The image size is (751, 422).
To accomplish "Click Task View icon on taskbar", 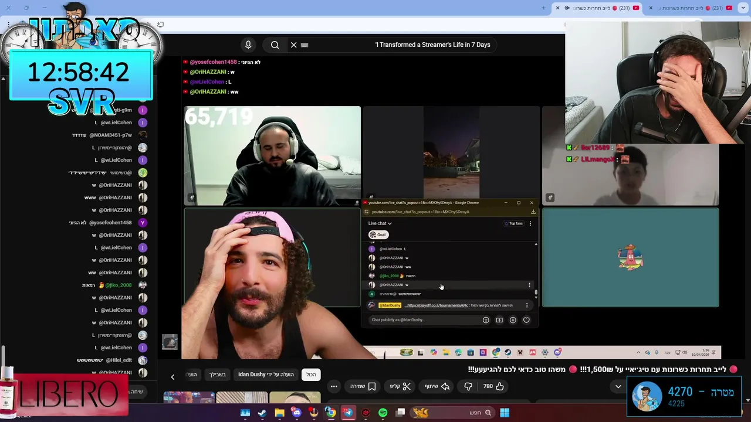I will [400, 413].
